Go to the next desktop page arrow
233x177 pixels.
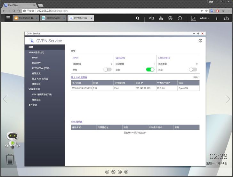228,99
